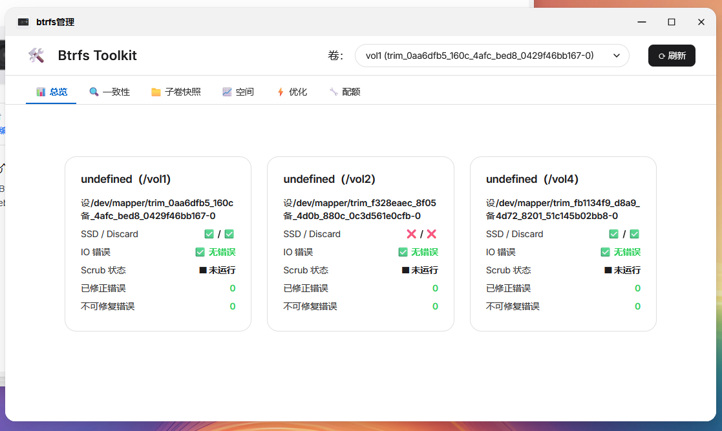Click vol4 IO 错误 green checkmark

point(605,252)
